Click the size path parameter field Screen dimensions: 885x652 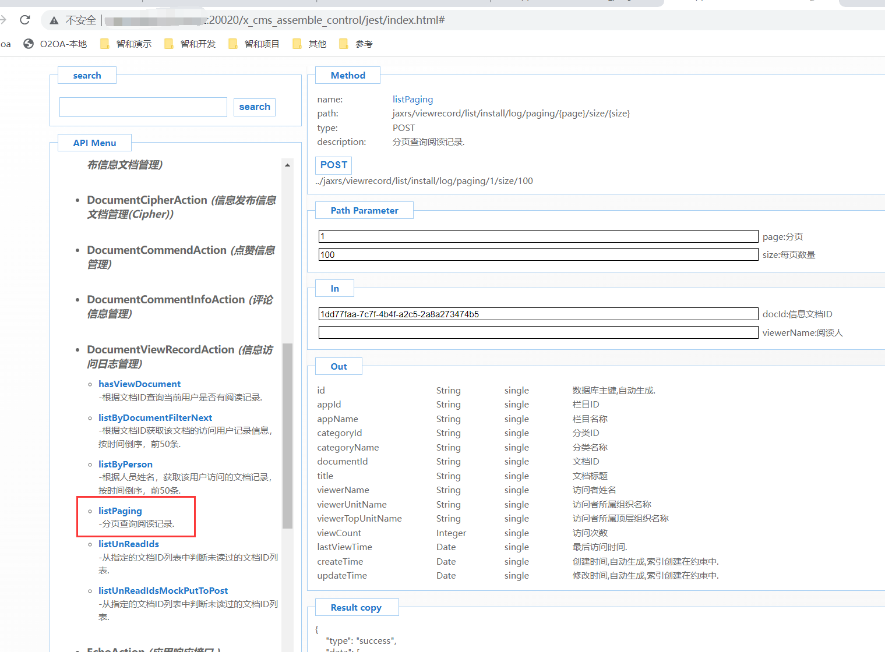pyautogui.click(x=538, y=255)
